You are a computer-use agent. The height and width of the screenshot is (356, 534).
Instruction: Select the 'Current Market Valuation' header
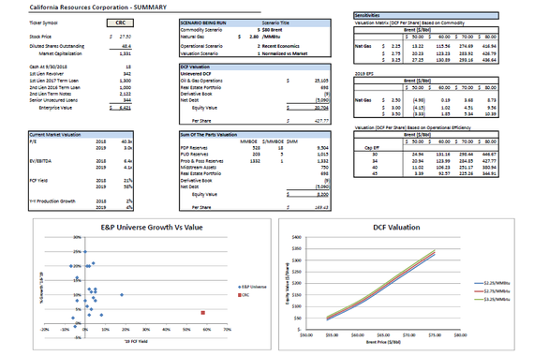point(55,135)
